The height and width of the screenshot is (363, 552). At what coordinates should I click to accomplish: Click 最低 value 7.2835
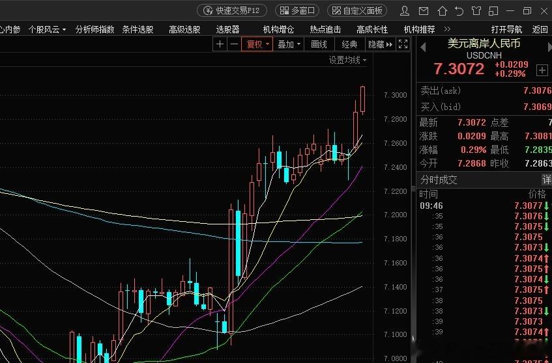pyautogui.click(x=538, y=150)
